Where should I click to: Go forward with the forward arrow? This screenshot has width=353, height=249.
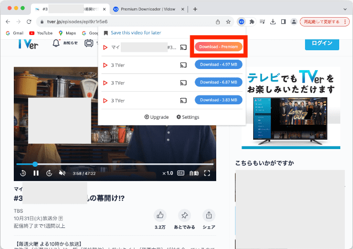coord(18,22)
